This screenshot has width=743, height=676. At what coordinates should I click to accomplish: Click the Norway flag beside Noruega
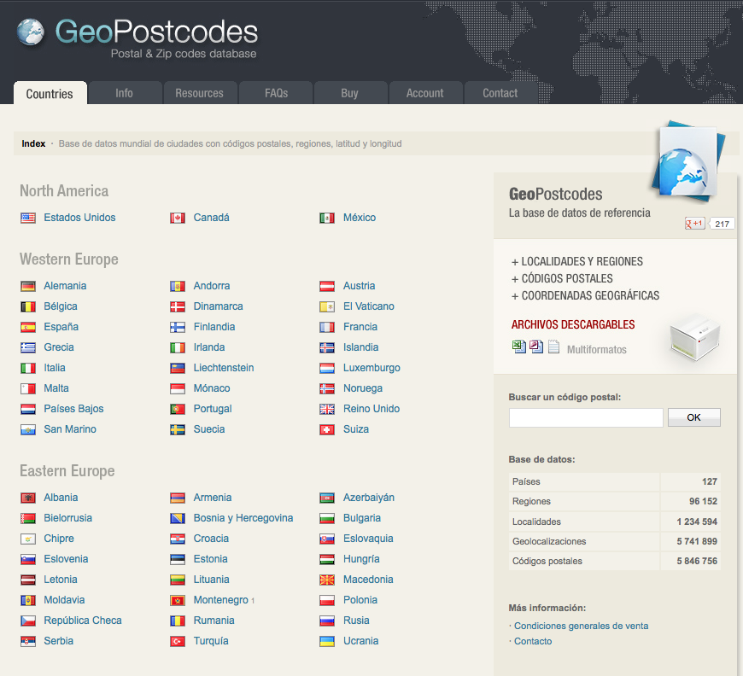pyautogui.click(x=327, y=388)
